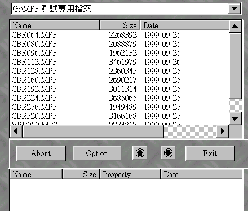Click the Exit button
Image resolution: width=248 pixels, height=211 pixels.
click(210, 153)
